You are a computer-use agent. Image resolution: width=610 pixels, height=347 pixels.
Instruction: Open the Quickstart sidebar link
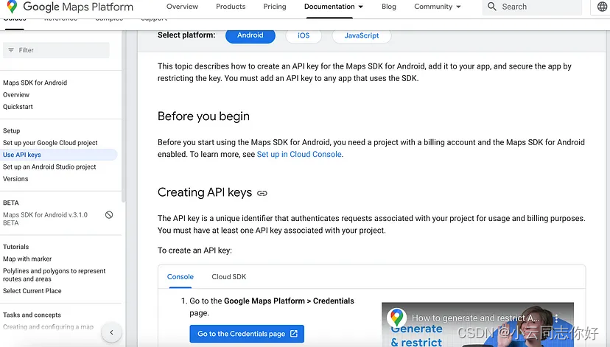(18, 107)
